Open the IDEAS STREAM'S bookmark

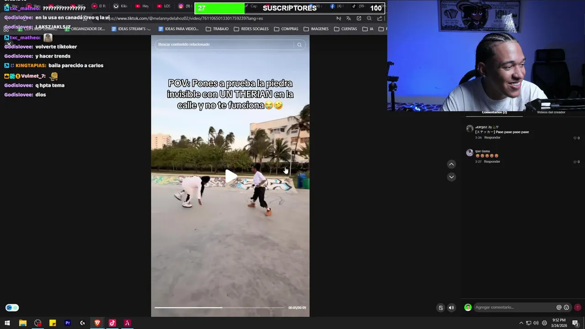[131, 29]
